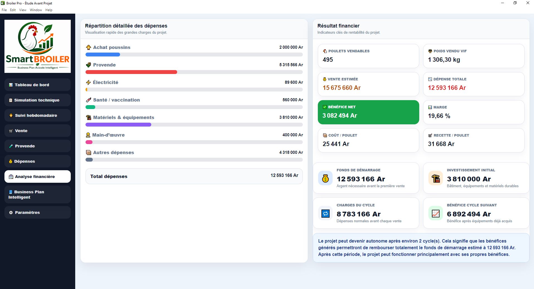Click the lightning bolt Électricité icon
This screenshot has width=534, height=289.
pos(88,82)
